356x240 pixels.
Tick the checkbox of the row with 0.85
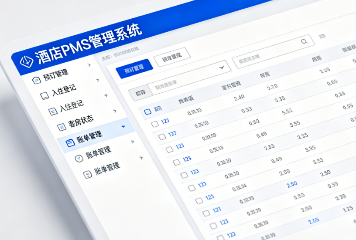162,137
